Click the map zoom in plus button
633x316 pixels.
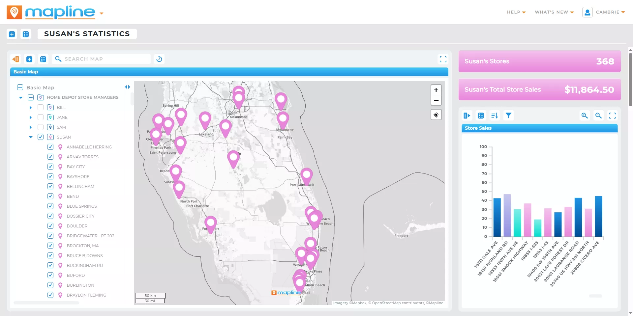(x=436, y=90)
